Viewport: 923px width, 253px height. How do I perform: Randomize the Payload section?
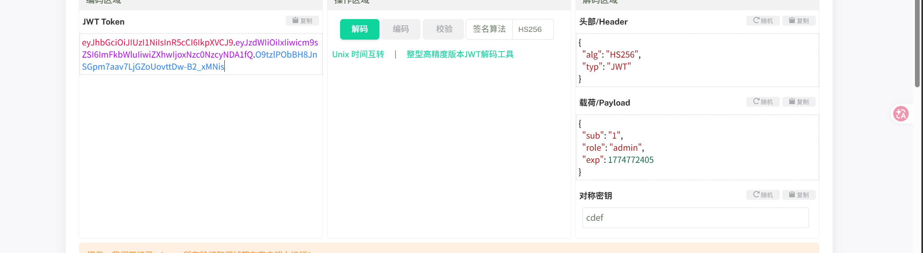click(762, 102)
